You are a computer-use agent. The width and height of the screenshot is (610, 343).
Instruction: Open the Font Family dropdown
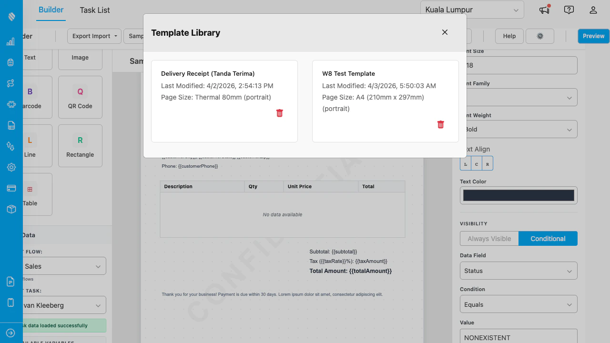pos(518,97)
